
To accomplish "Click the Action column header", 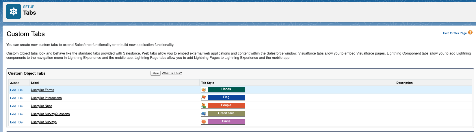I will click(x=15, y=83).
